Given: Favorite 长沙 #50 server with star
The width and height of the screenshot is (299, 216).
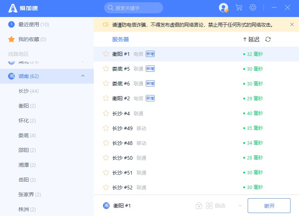Looking at the screenshot, I should pos(106,158).
